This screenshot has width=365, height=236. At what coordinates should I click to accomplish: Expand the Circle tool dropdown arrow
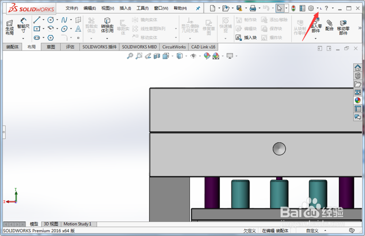tap(57, 20)
